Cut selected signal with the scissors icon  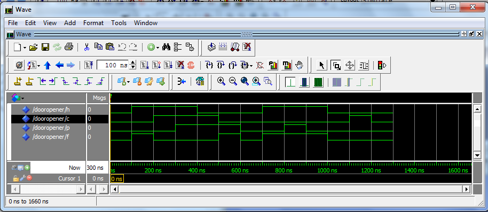87,47
